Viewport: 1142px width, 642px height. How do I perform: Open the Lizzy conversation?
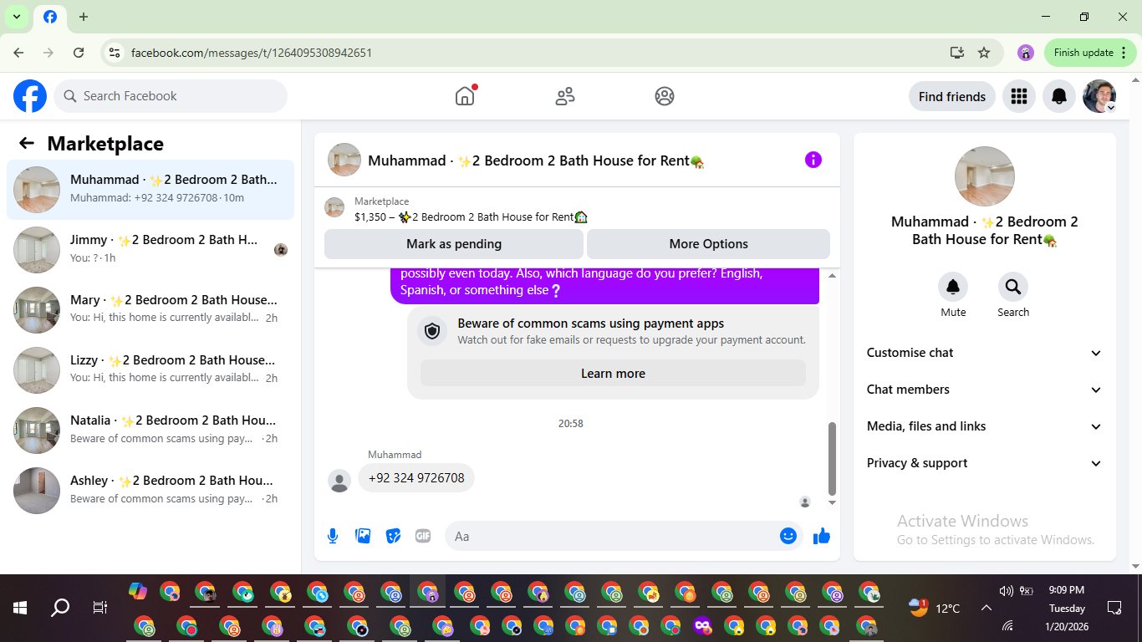coord(150,370)
